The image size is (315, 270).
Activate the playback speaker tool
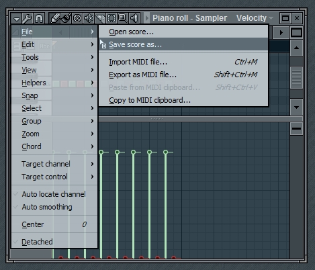pyautogui.click(x=134, y=18)
